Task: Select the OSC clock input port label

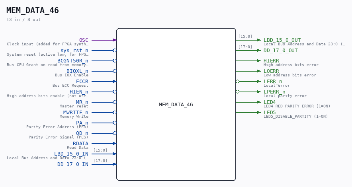Action: (84, 40)
